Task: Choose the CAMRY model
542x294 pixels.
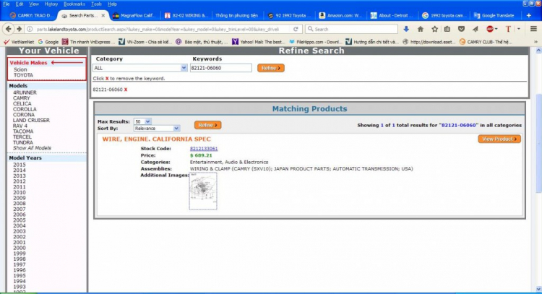Action: pyautogui.click(x=22, y=98)
